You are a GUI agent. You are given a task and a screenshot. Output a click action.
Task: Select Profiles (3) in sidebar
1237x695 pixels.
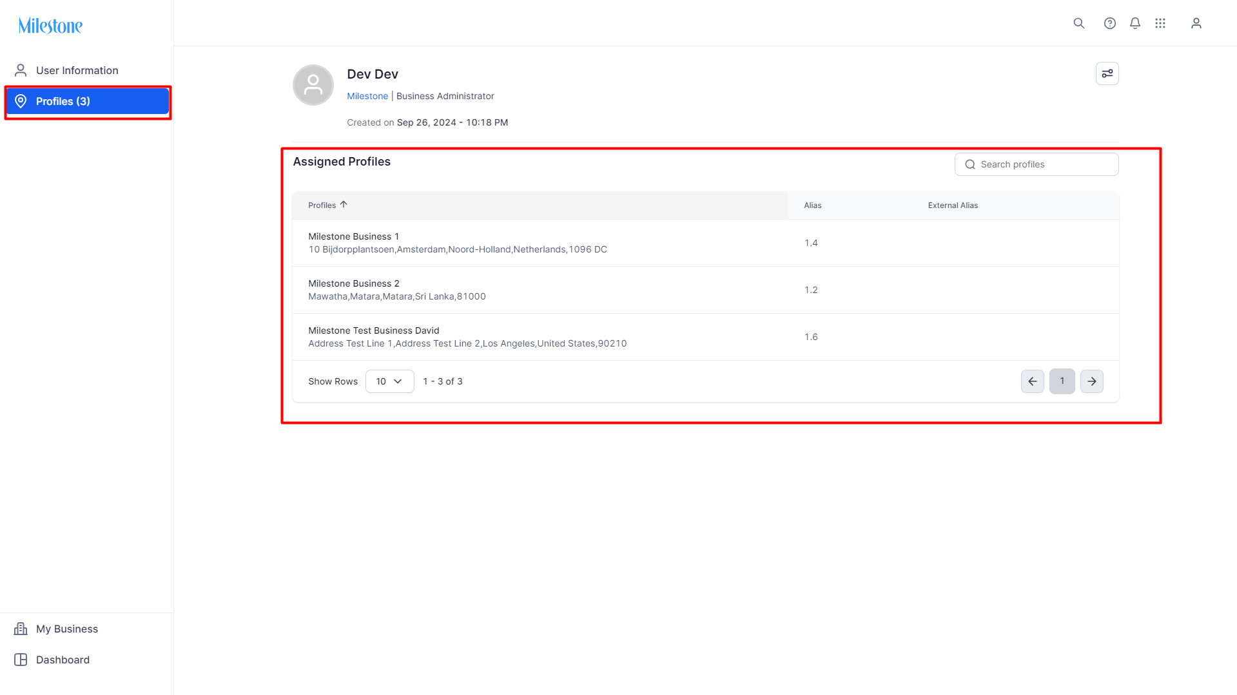[x=87, y=101]
